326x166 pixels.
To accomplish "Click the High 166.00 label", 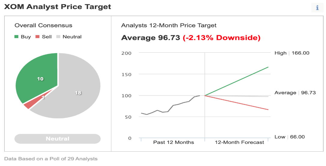I will (x=292, y=53).
